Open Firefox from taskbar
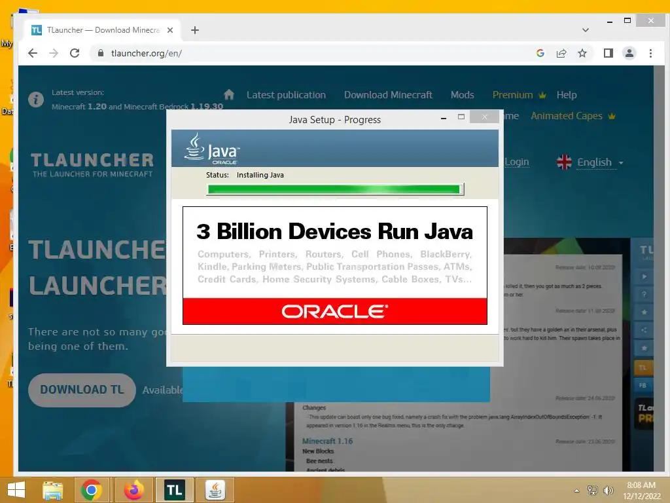Image resolution: width=670 pixels, height=503 pixels. tap(133, 490)
